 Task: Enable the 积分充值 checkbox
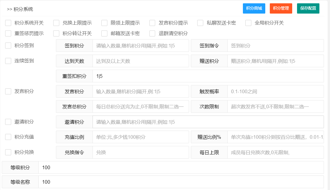tap(8, 137)
